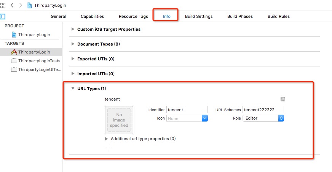Select the ThirdpartyLogin app target icon
The height and width of the screenshot is (172, 332).
pyautogui.click(x=14, y=52)
